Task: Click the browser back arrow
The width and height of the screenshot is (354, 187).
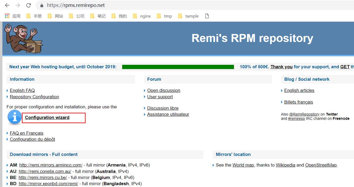Action: point(7,5)
